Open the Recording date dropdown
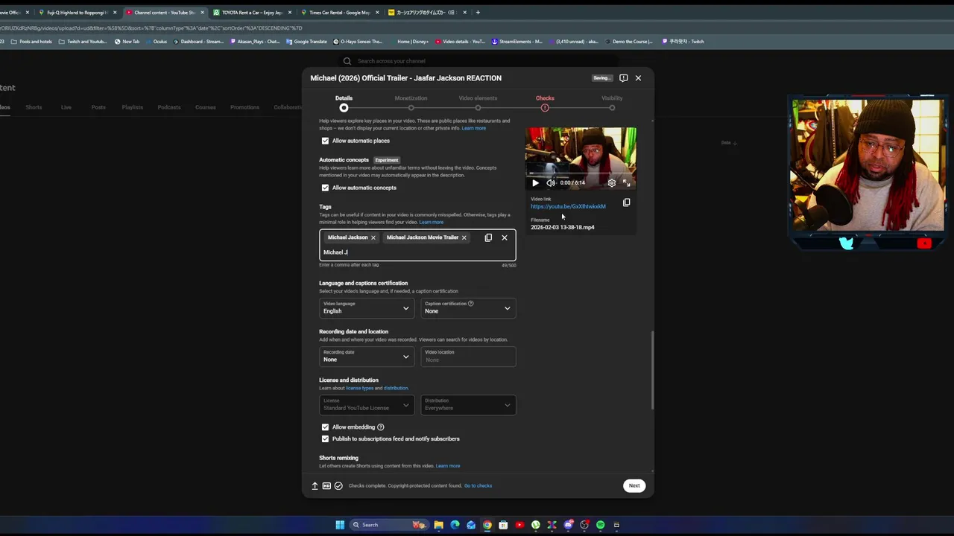Viewport: 954px width, 536px height. click(366, 357)
